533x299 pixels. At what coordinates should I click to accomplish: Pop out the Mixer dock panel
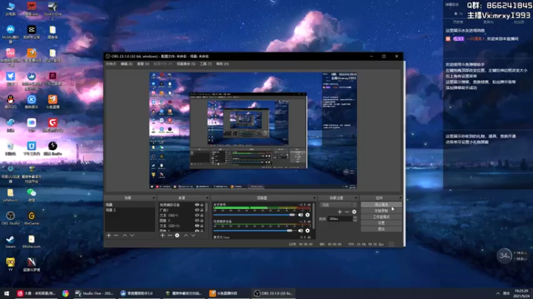314,197
